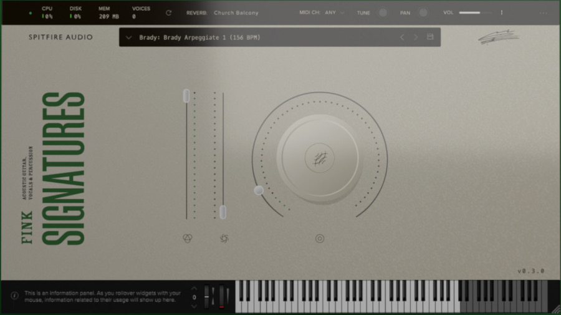561x315 pixels.
Task: Click the Fink signature scribble logo
Action: pos(498,37)
